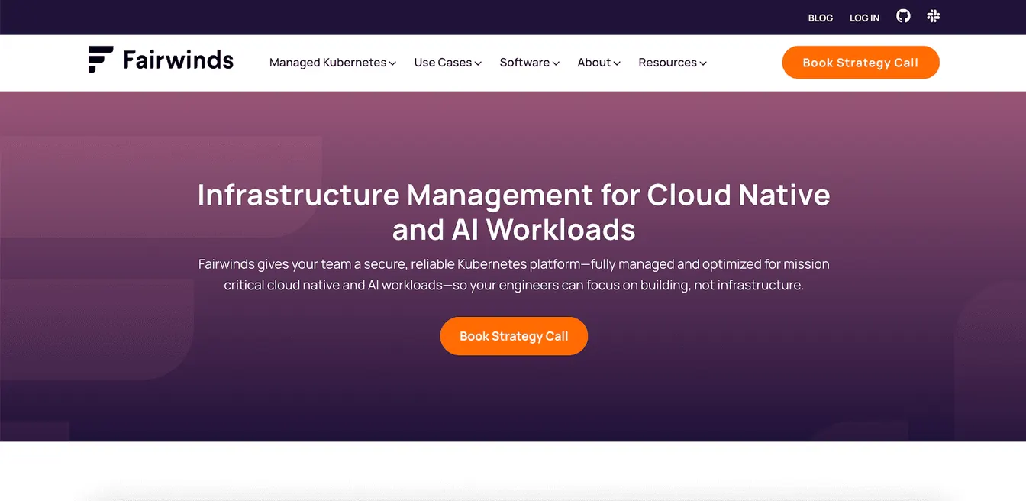Viewport: 1026px width, 501px height.
Task: Expand the About dropdown
Action: click(x=599, y=63)
